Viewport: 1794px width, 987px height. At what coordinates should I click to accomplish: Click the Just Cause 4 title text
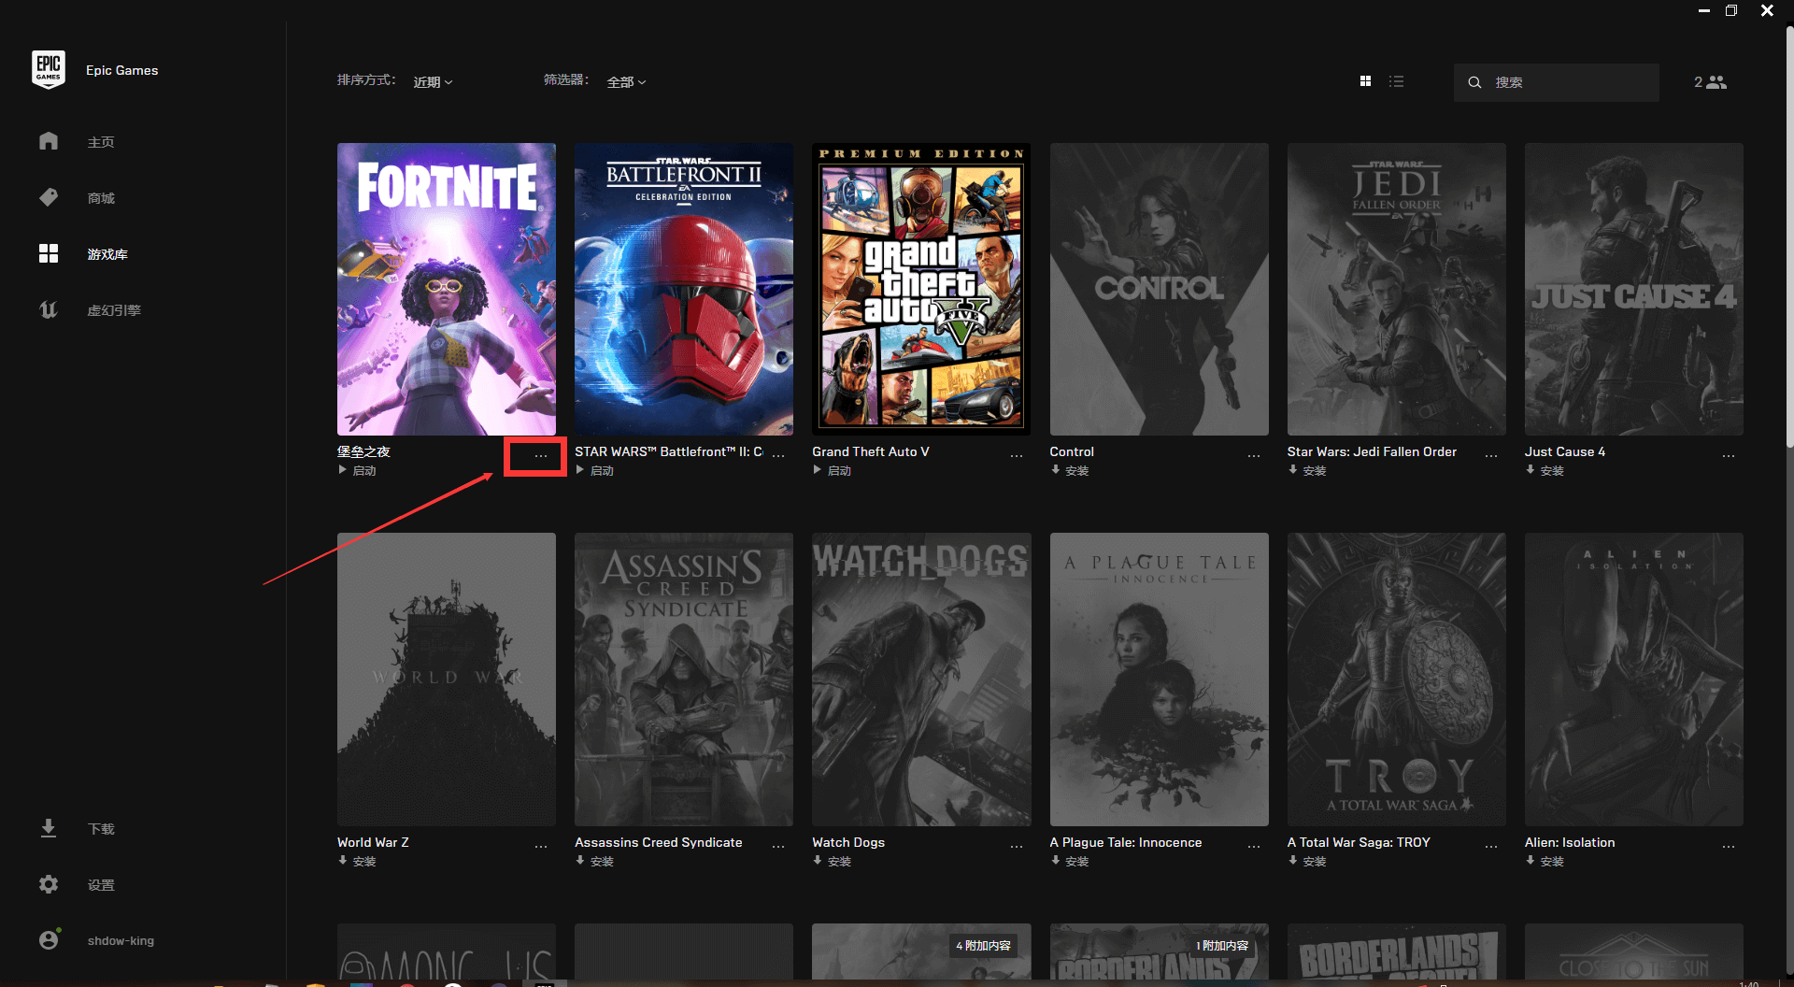[1565, 451]
